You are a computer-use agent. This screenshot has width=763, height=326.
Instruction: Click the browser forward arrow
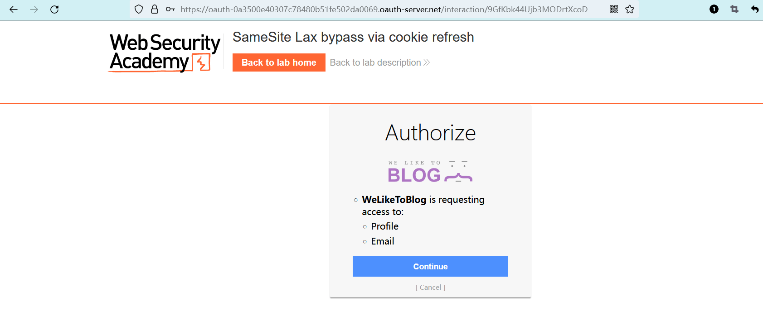click(34, 9)
